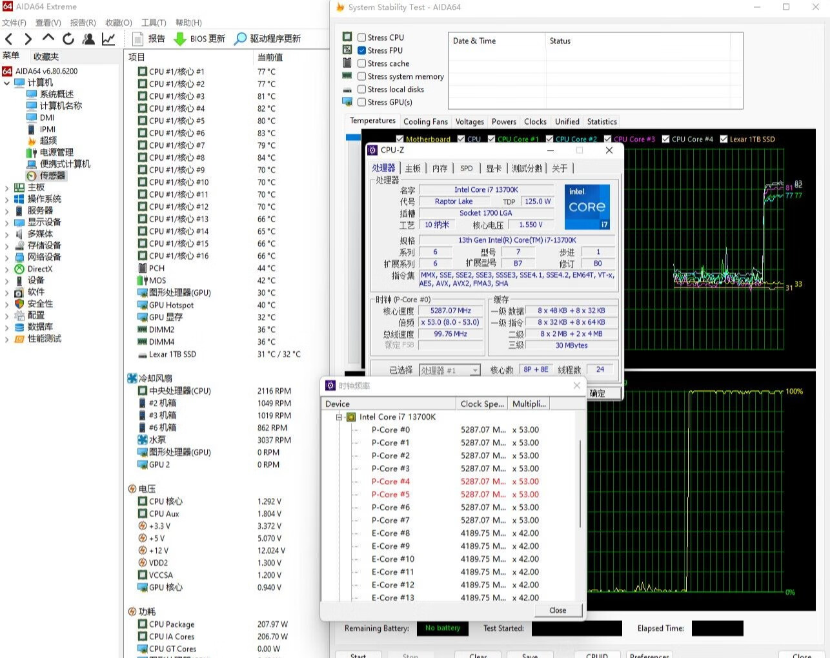The height and width of the screenshot is (658, 830).
Task: Click Close button in clock window
Action: (x=558, y=610)
